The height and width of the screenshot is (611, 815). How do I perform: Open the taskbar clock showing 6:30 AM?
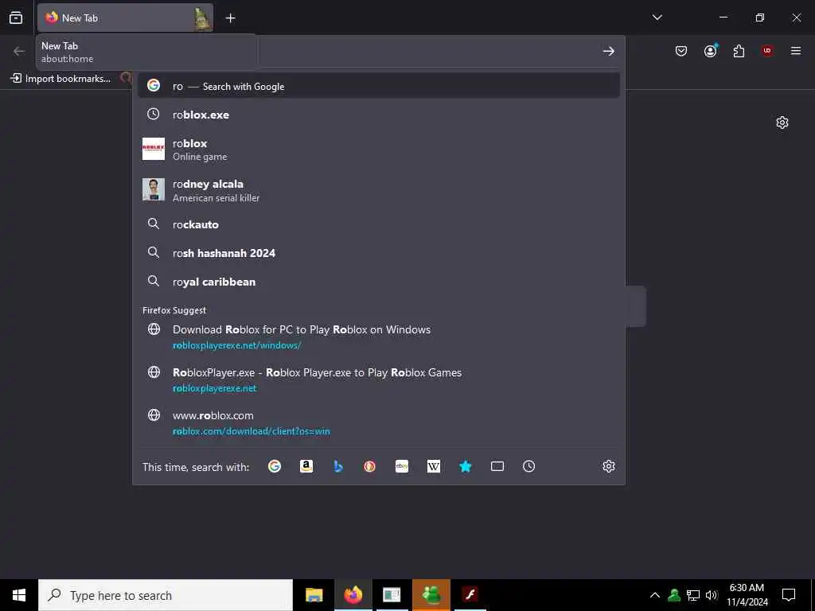tap(747, 595)
